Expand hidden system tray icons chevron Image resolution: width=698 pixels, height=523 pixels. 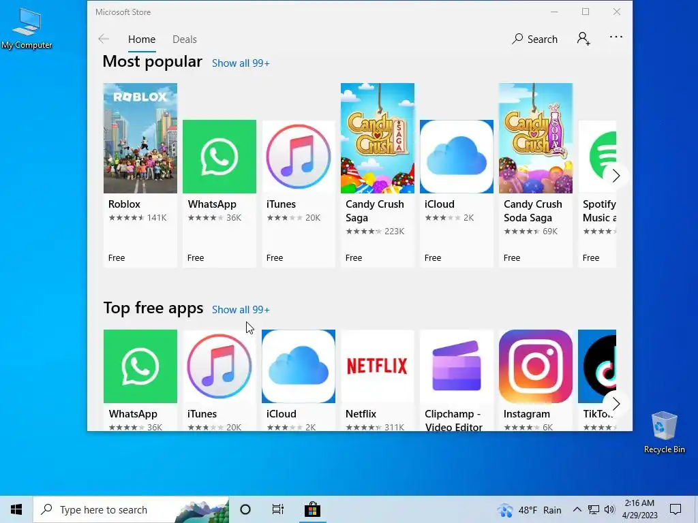point(577,509)
